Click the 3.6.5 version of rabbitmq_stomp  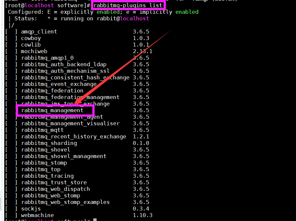coord(141,163)
